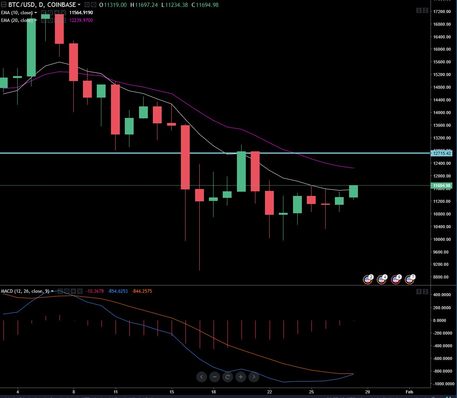Remove the MACD indicator using its X icon
The image size is (457, 398).
(79, 291)
